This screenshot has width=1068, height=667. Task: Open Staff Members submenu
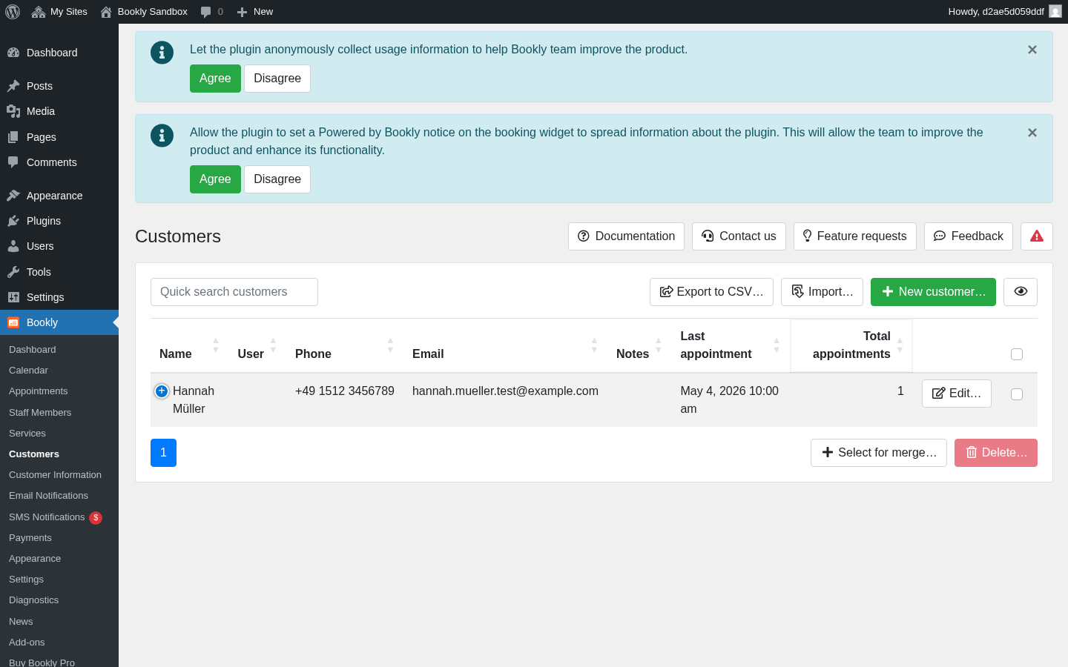pyautogui.click(x=59, y=412)
